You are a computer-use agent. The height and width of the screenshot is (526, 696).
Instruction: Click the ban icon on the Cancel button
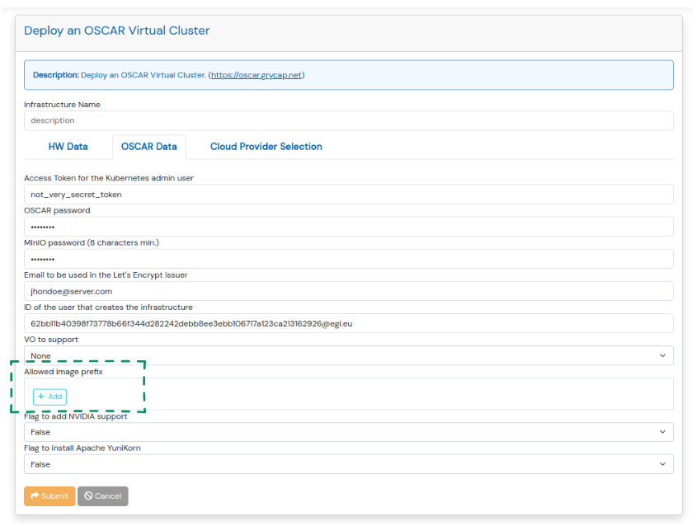pos(88,496)
